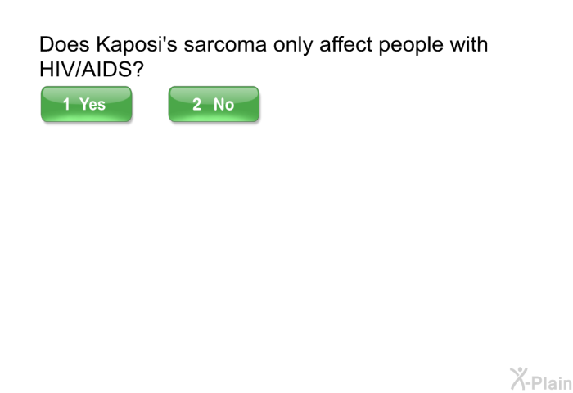Click the question mark ending the question
The image size is (573, 393).
coord(138,70)
